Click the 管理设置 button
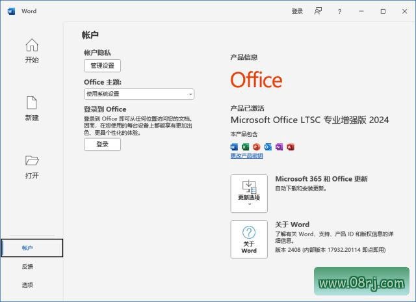Viewport: 416px width, 302px height. [103, 66]
